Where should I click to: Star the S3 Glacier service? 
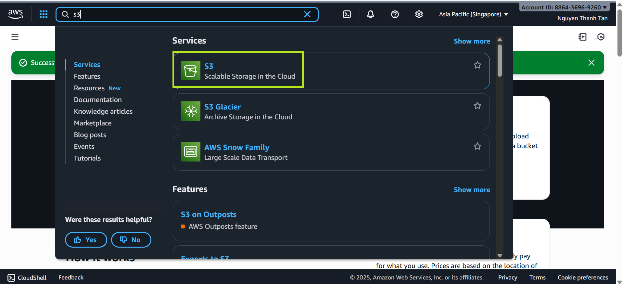(477, 106)
